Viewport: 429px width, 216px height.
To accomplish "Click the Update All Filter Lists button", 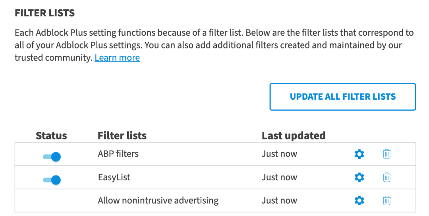I will [x=342, y=96].
